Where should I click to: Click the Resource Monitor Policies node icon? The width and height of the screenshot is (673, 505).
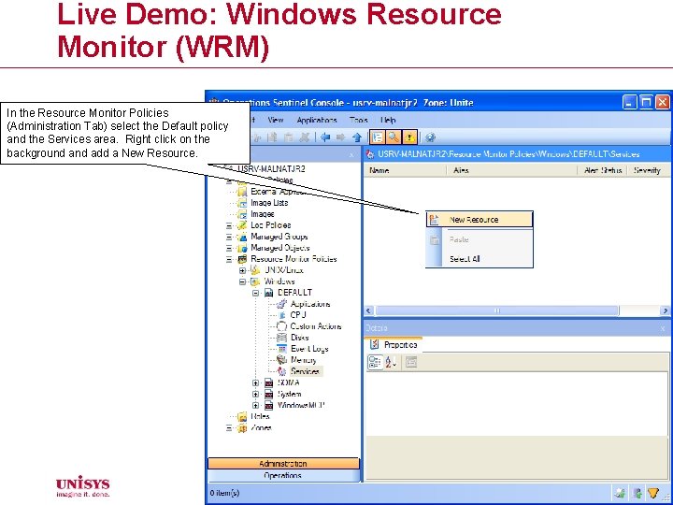coord(242,259)
